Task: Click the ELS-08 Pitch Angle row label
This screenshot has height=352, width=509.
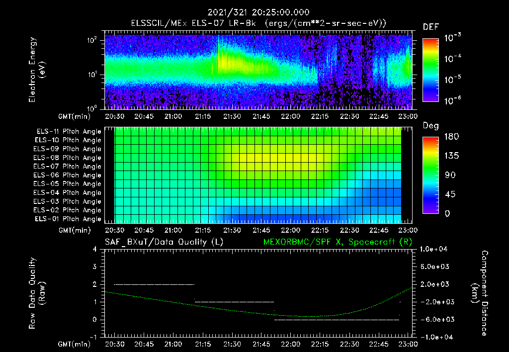Action: pos(67,158)
